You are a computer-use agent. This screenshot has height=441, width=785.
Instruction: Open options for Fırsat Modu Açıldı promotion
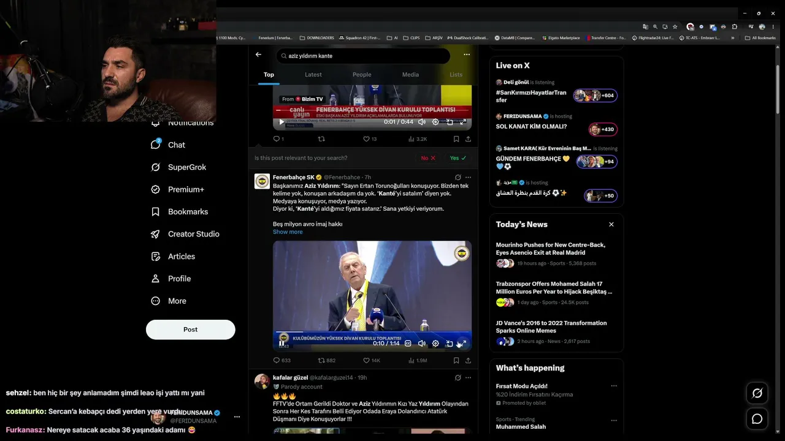tap(613, 386)
